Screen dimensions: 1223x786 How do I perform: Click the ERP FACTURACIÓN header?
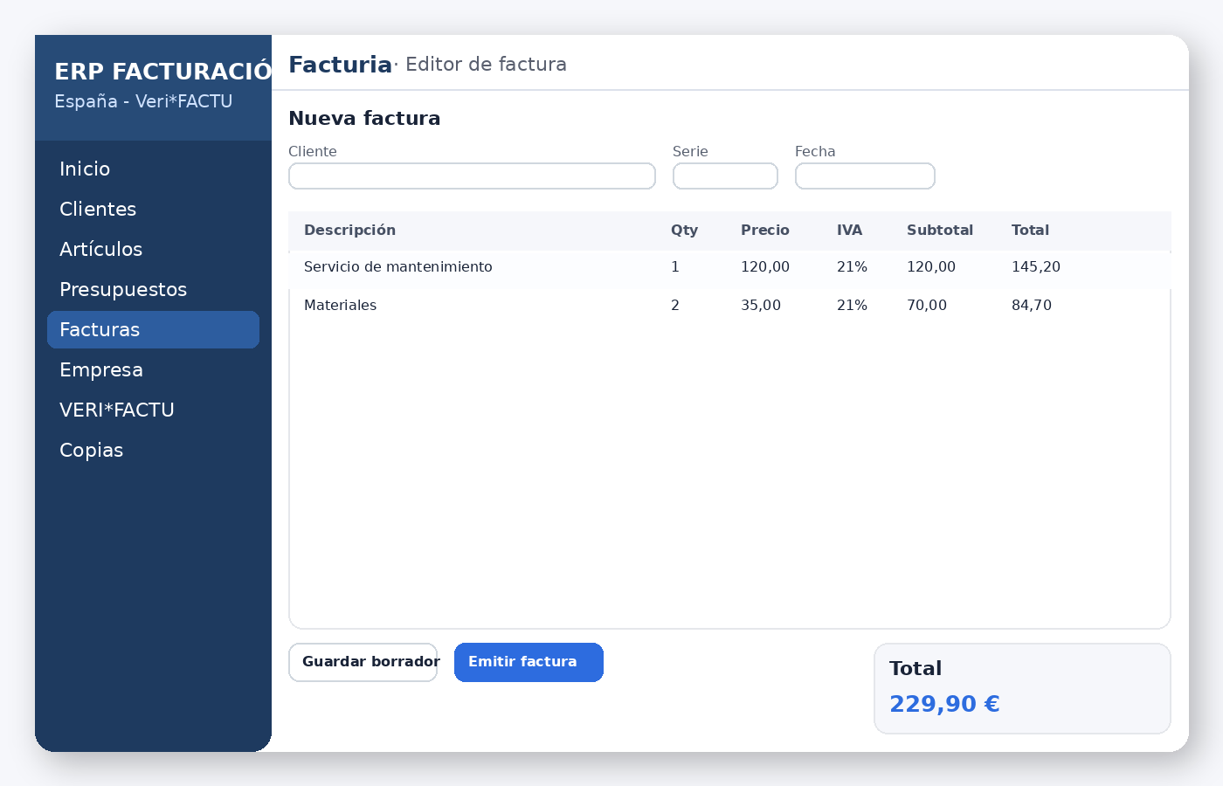tap(162, 72)
